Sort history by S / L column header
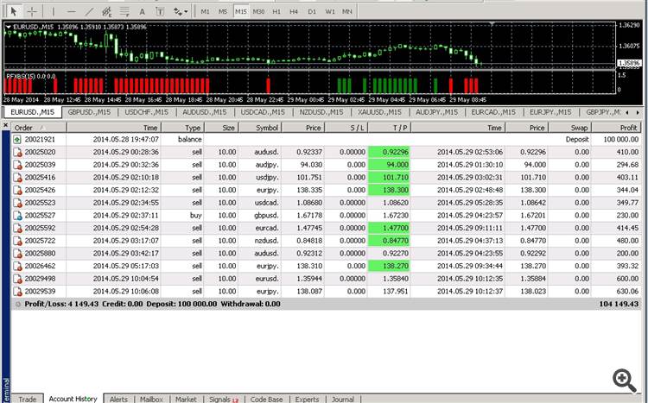The height and width of the screenshot is (403, 648). click(346, 128)
